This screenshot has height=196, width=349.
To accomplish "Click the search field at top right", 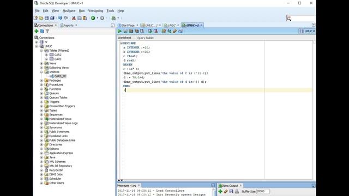I will click(x=301, y=18).
